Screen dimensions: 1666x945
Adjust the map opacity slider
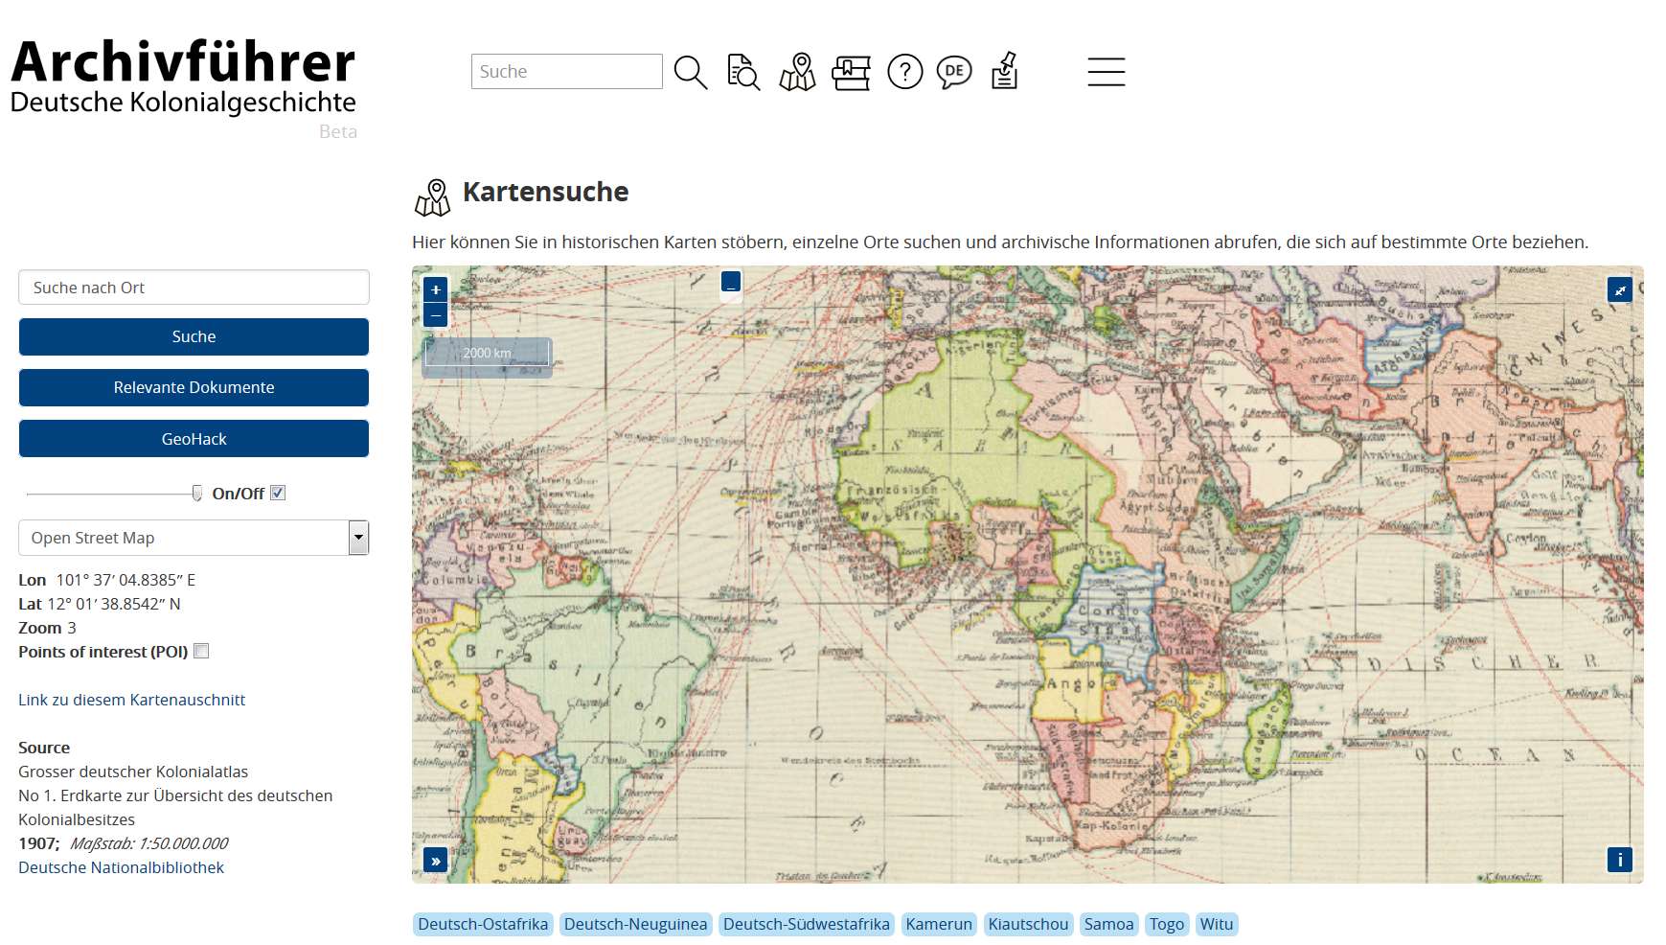point(197,493)
